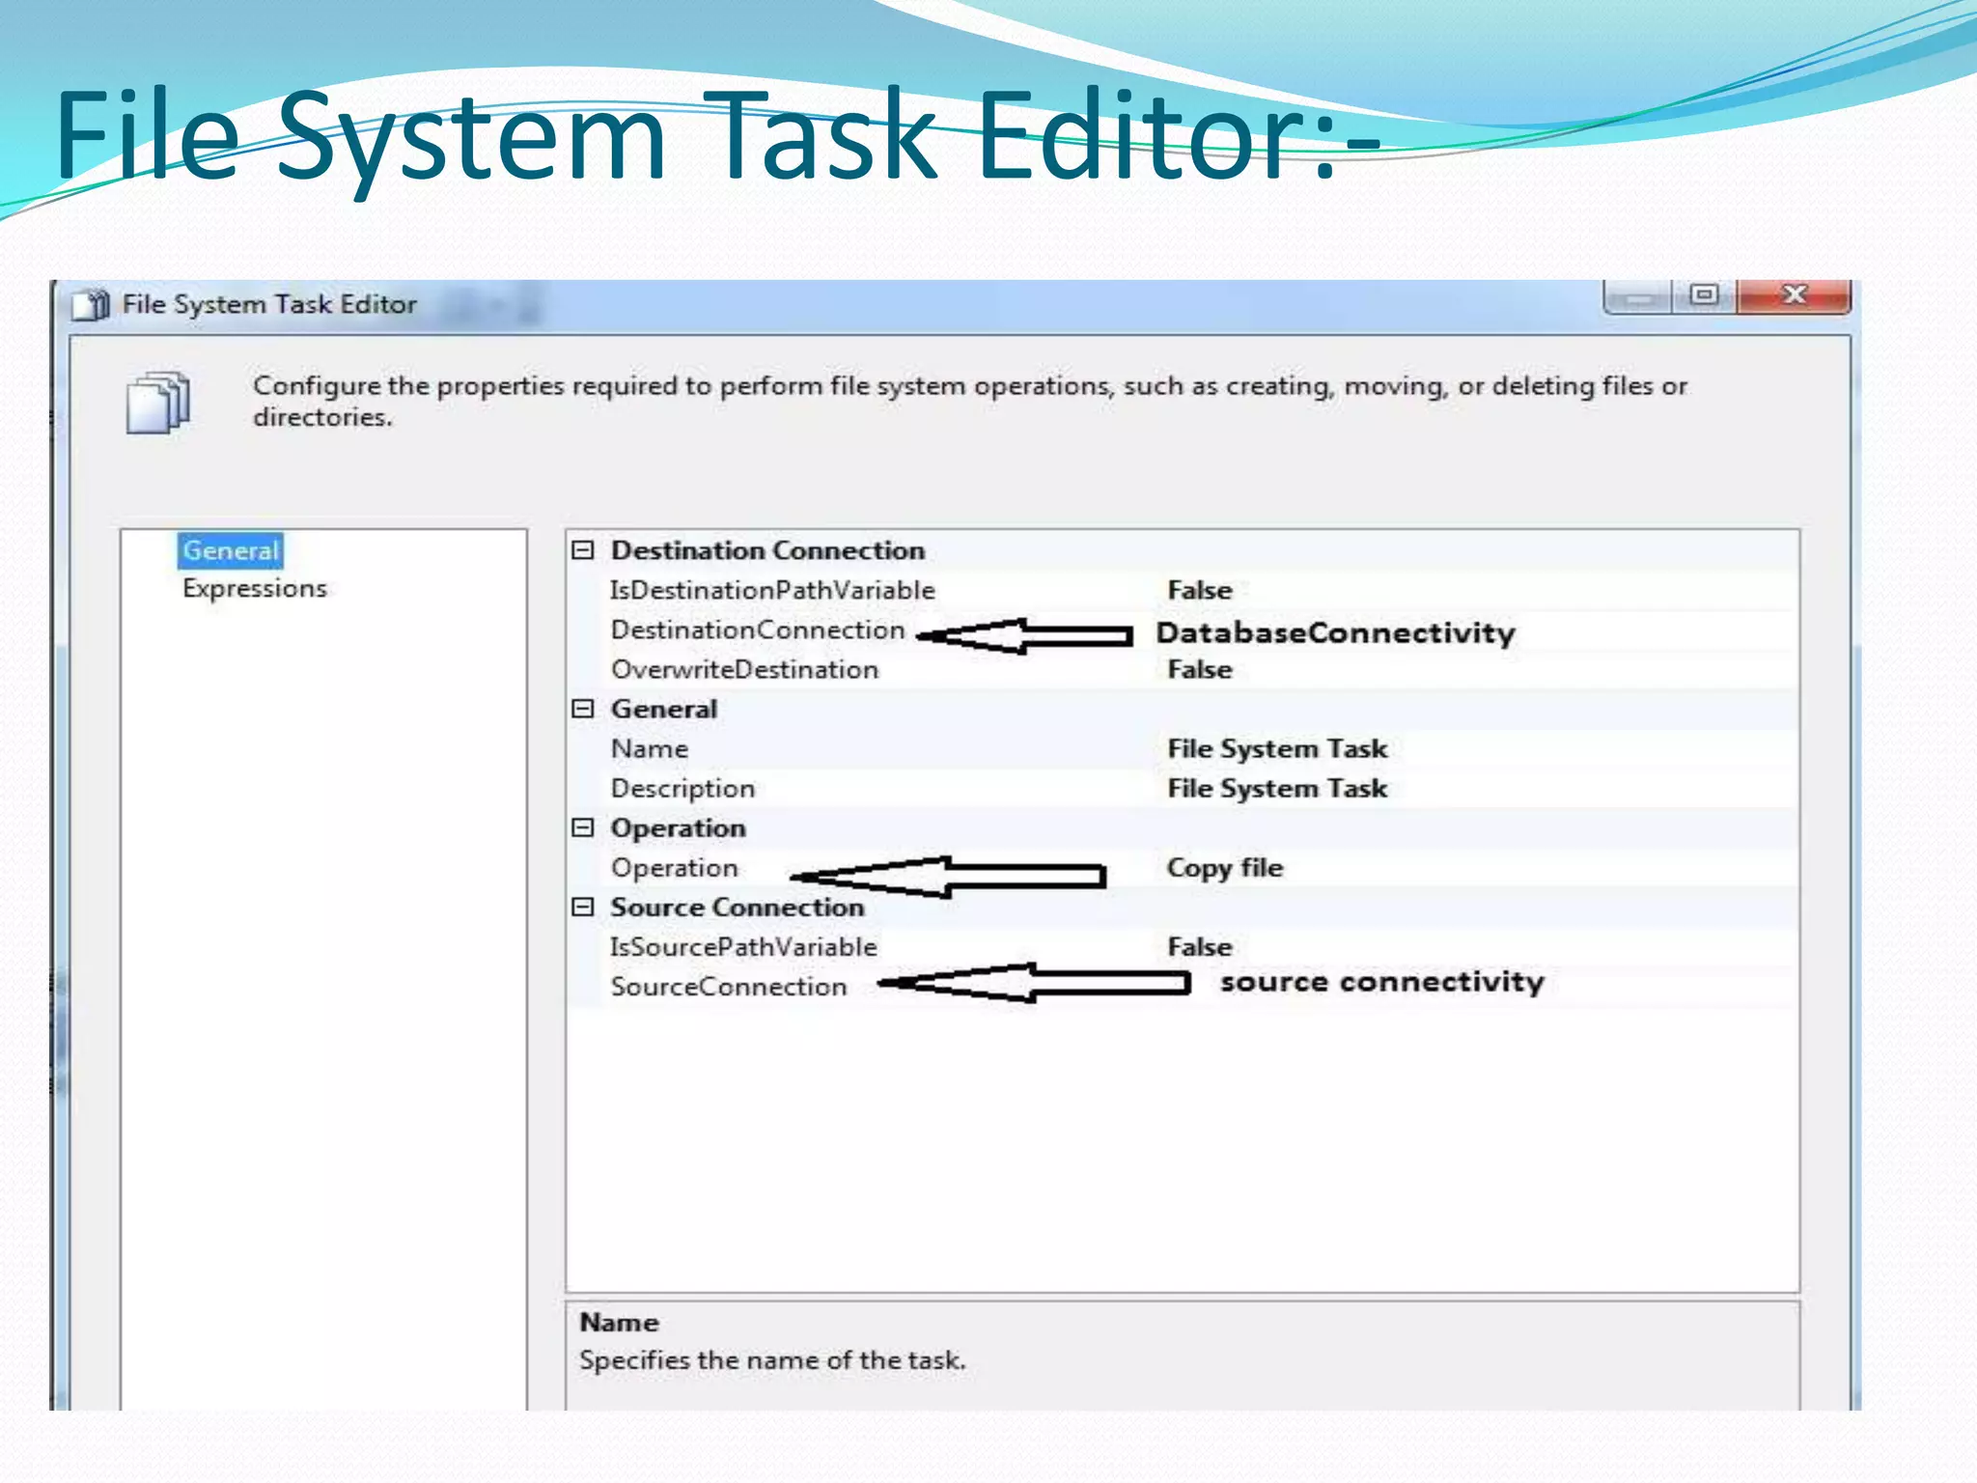Collapse the General property group

[582, 709]
